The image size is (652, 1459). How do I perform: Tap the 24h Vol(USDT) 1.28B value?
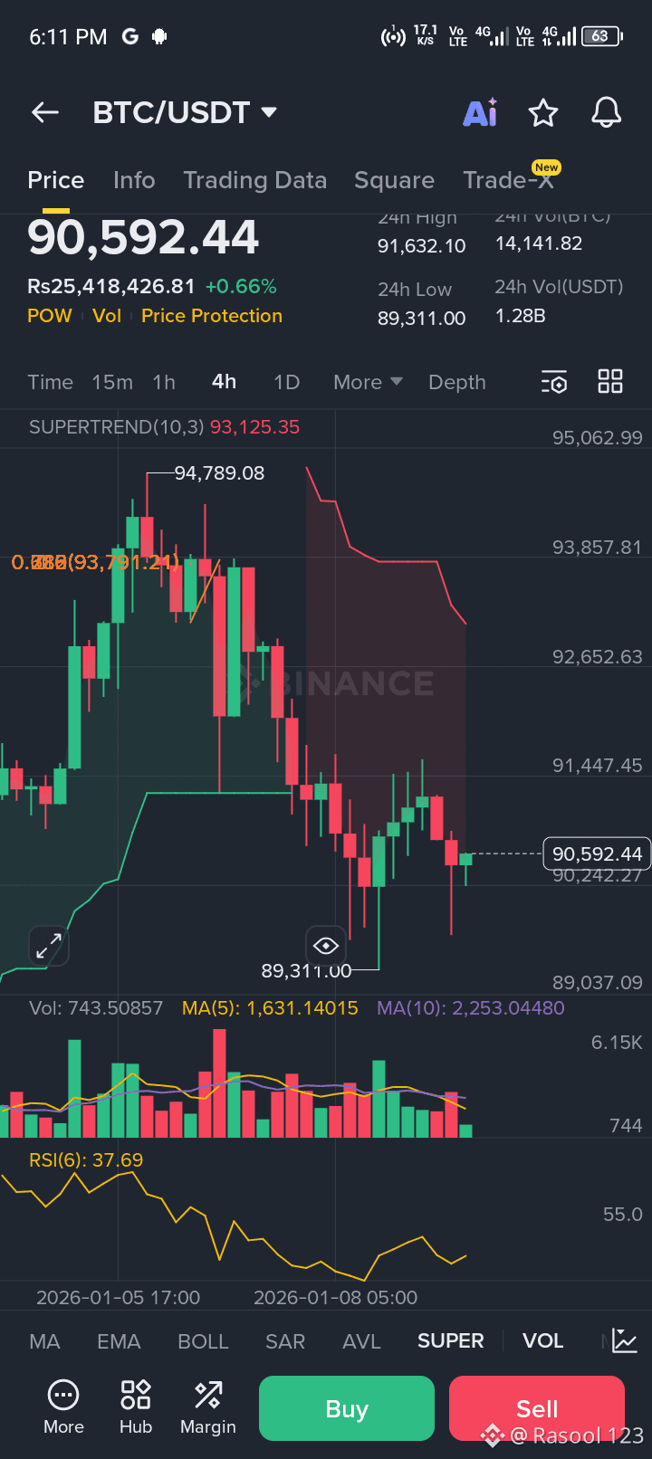pyautogui.click(x=521, y=316)
